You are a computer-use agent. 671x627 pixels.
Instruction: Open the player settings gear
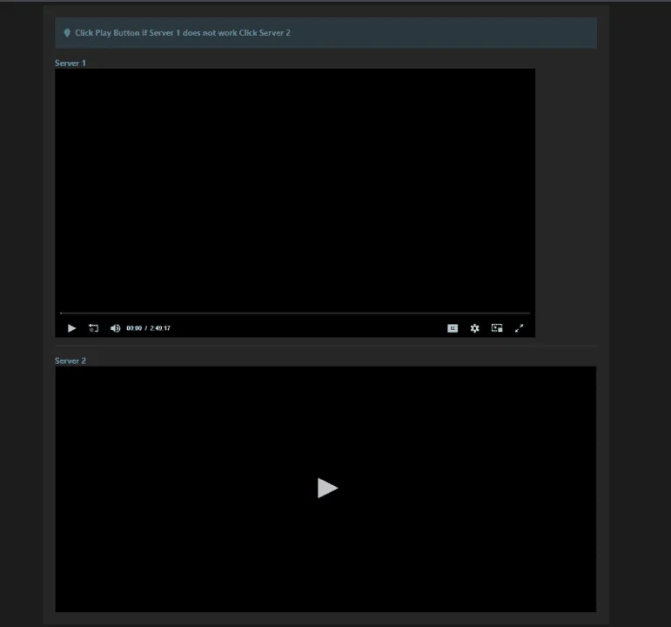point(474,328)
